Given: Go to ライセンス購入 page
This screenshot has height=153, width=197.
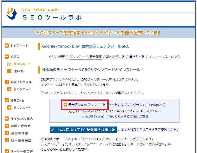Looking at the screenshot, I should (x=22, y=119).
